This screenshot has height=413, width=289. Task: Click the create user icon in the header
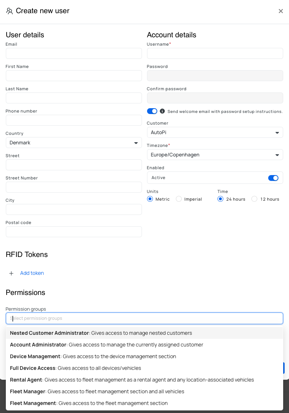pyautogui.click(x=9, y=11)
